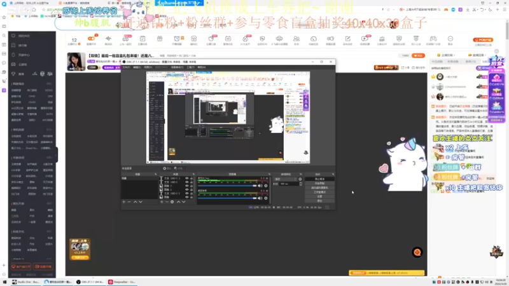Open the clipboard task toolbar icon
509x286 pixels.
143,40
